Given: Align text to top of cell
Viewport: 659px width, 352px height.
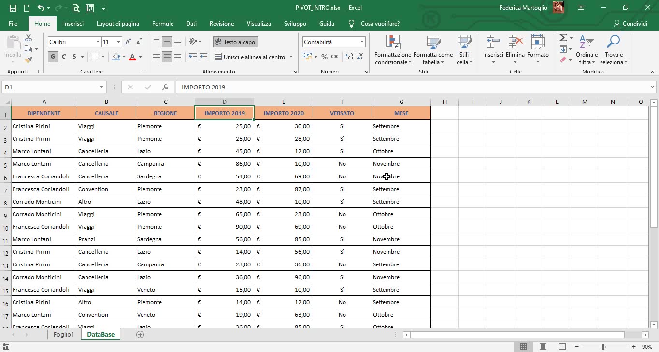Looking at the screenshot, I should pyautogui.click(x=157, y=42).
